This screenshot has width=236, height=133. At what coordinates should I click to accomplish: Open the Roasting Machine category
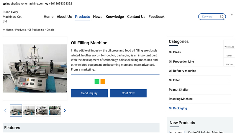[181, 99]
